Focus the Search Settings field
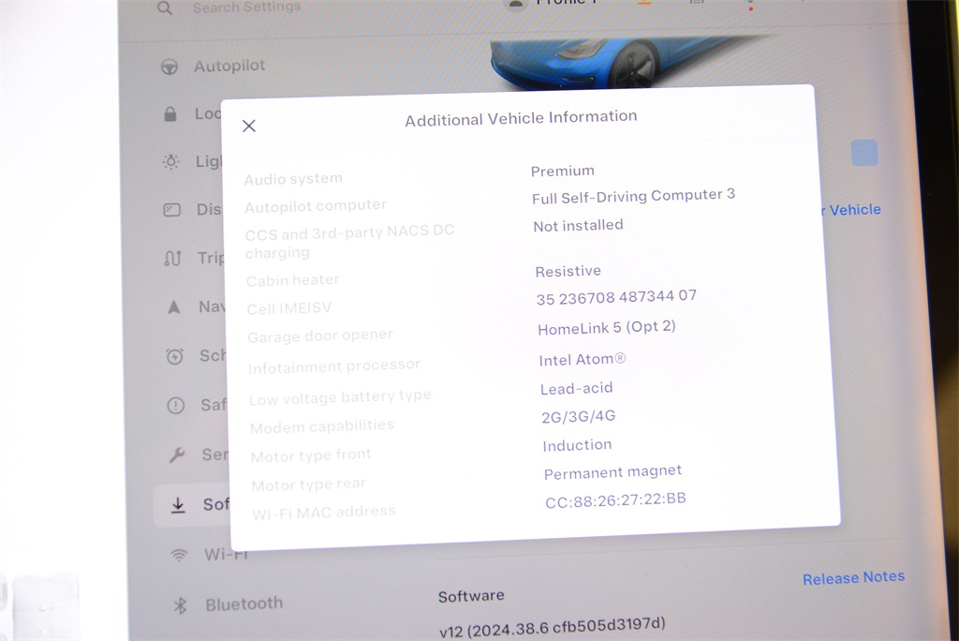This screenshot has height=641, width=959. (246, 7)
